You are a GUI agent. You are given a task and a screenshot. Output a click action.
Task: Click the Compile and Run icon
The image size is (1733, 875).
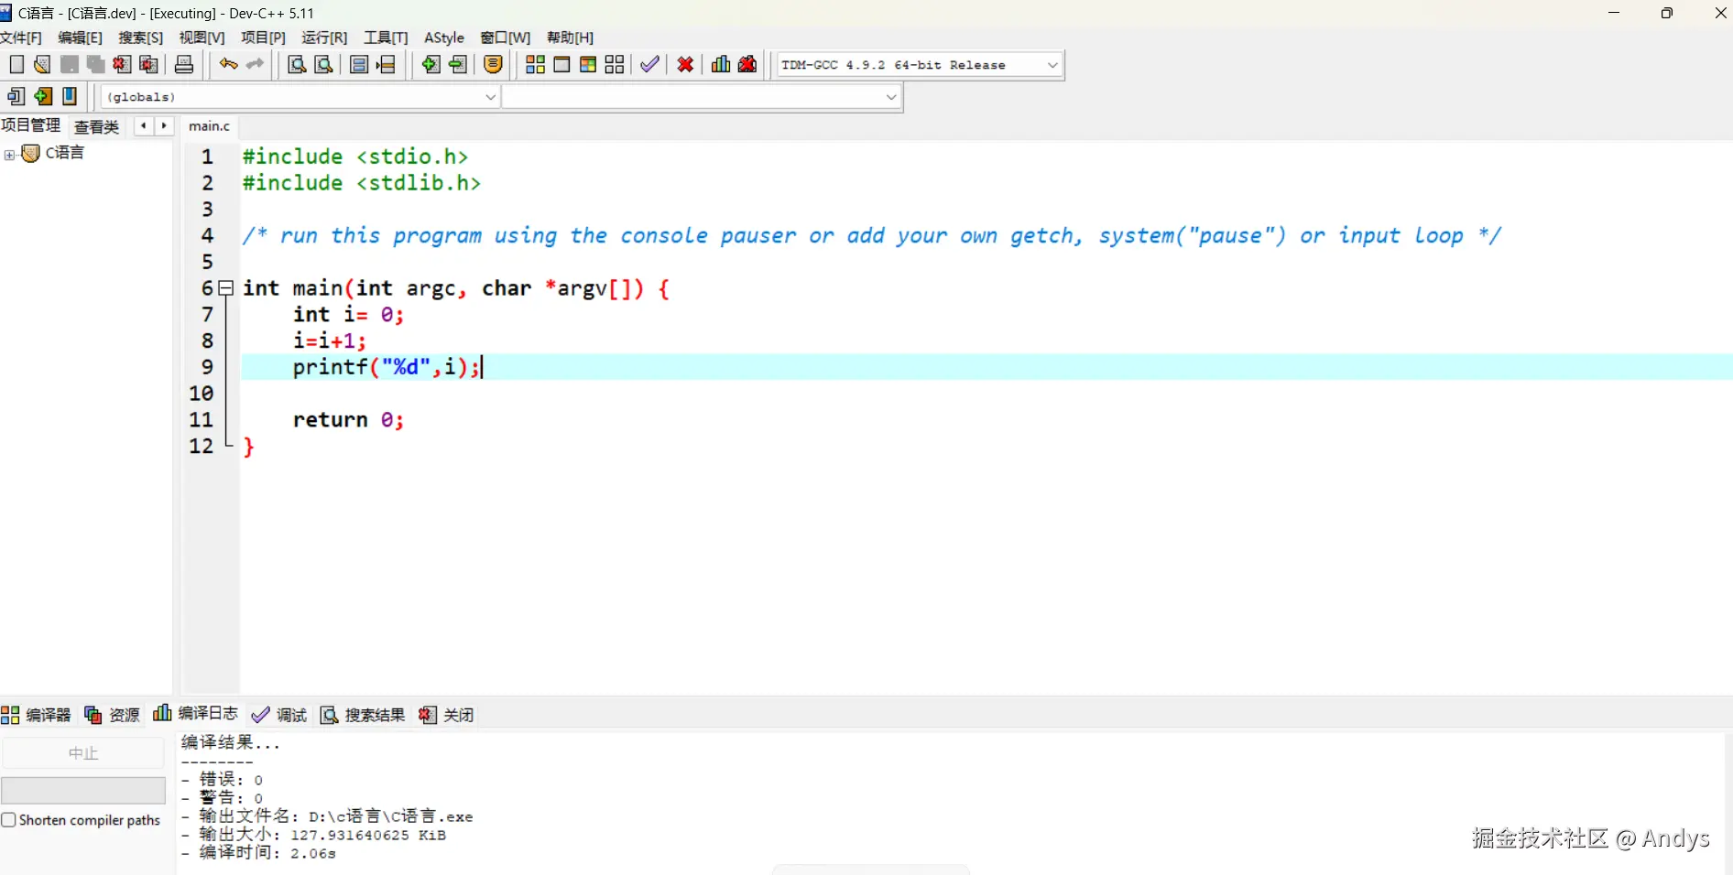(x=588, y=64)
